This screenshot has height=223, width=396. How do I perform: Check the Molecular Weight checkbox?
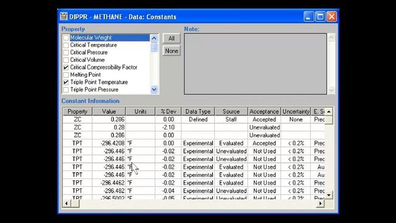66,38
